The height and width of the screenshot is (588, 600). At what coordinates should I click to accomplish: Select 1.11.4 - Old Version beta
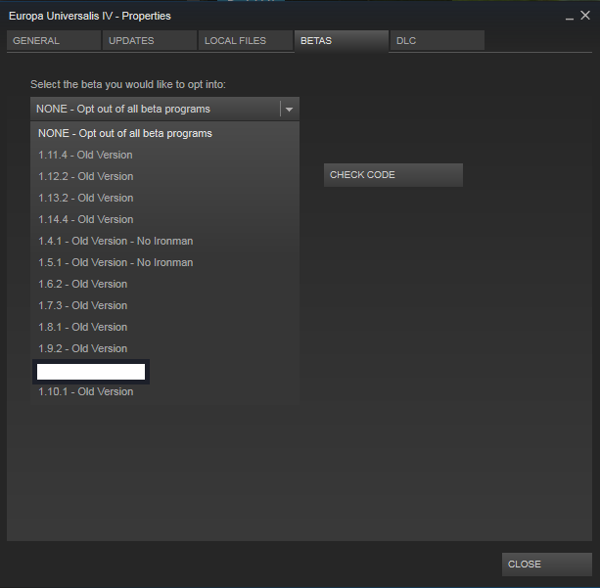[x=164, y=155]
